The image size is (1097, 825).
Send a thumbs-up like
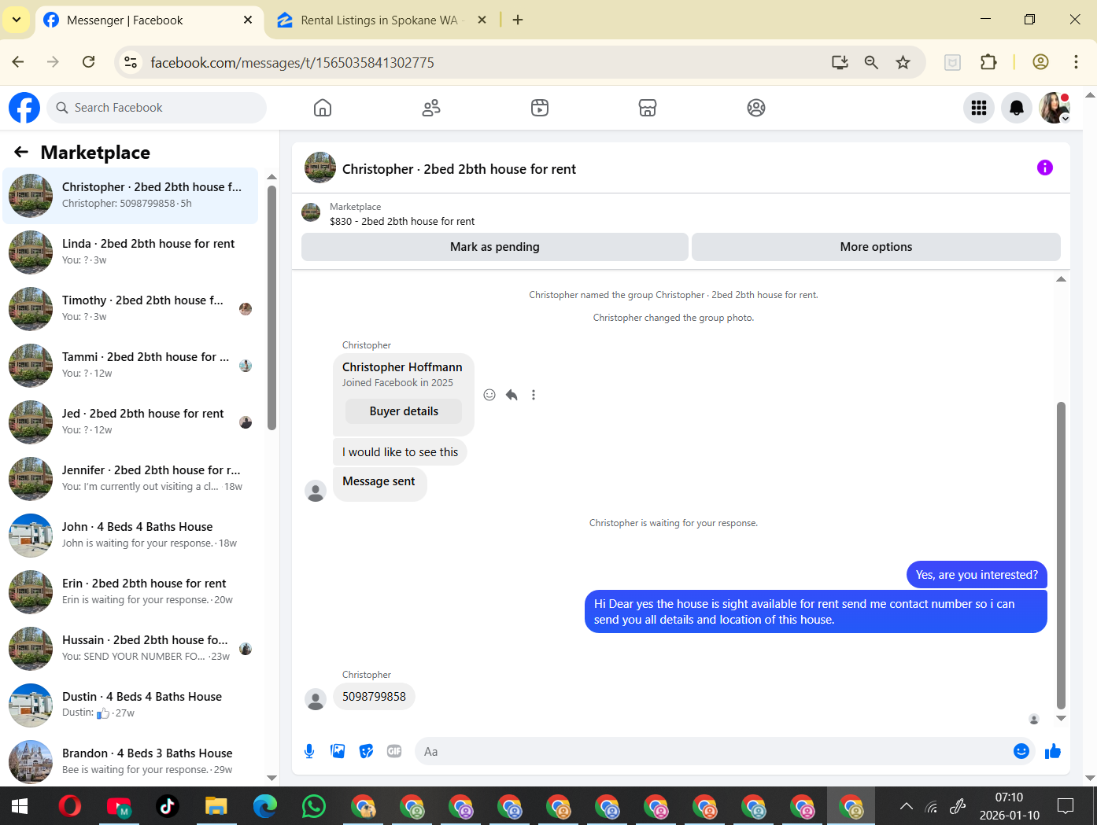coord(1053,751)
